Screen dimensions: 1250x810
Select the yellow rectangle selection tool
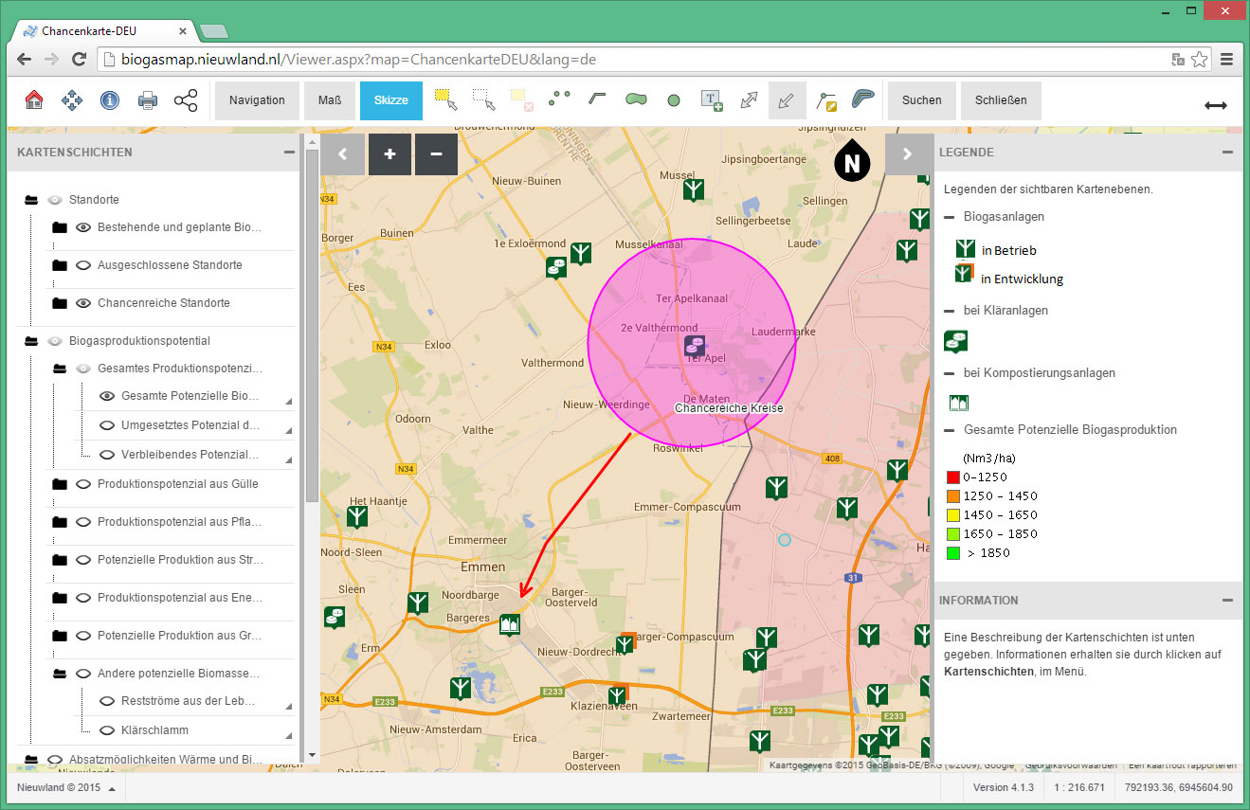(446, 99)
